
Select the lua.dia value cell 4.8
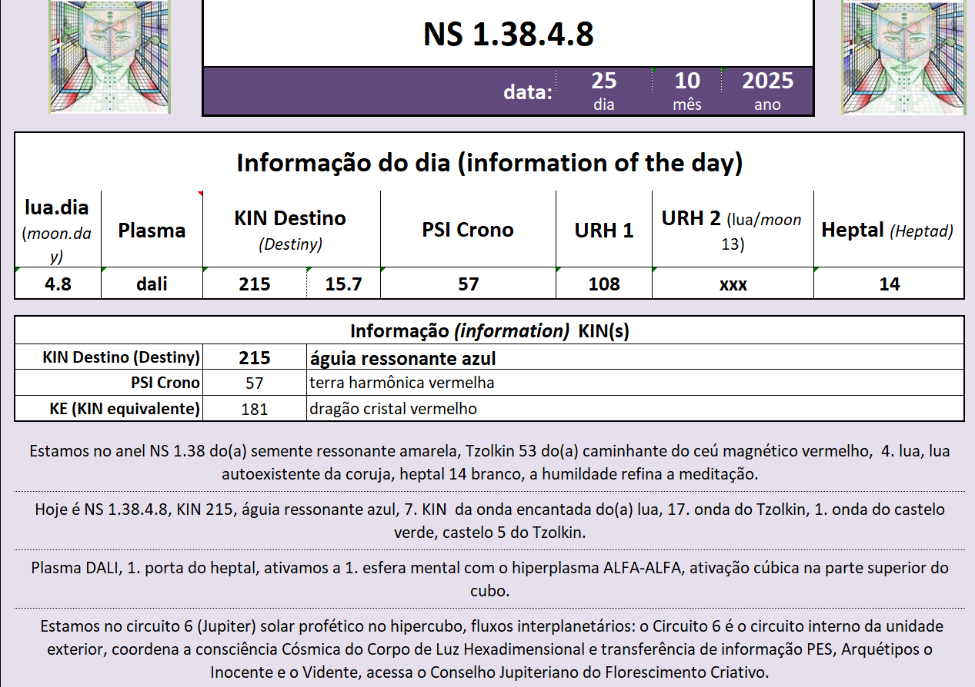click(58, 284)
